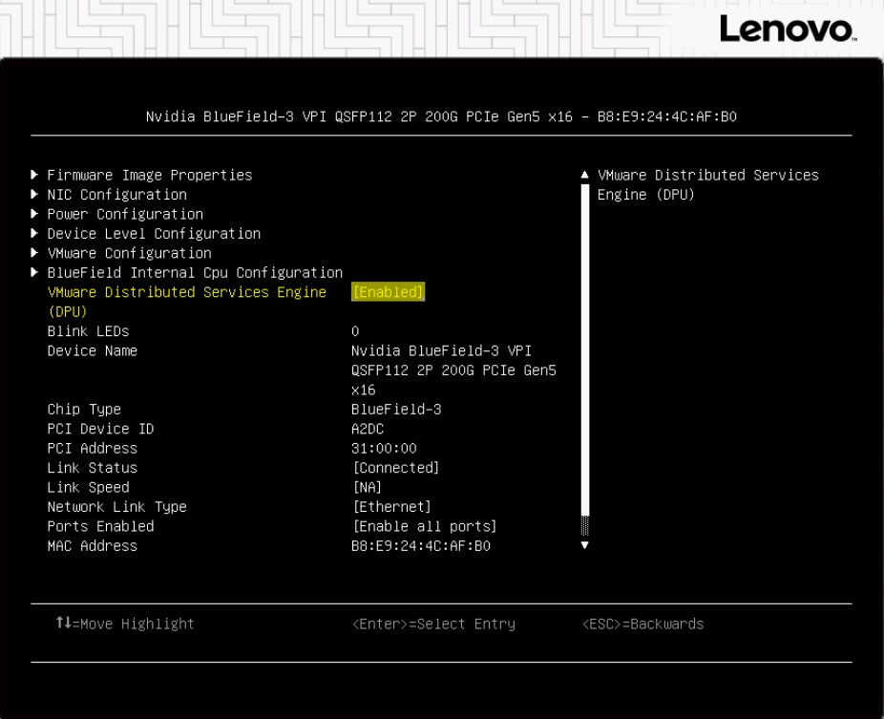Open Link Speed [NA] value
Screen dimensions: 884x719
[368, 487]
